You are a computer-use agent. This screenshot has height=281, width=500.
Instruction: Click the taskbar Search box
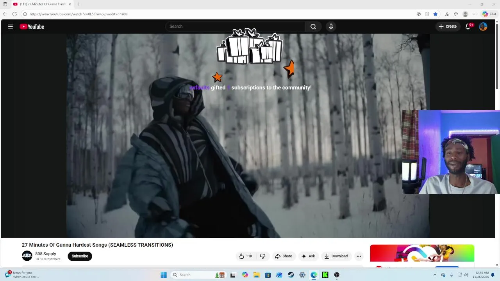tap(198, 275)
